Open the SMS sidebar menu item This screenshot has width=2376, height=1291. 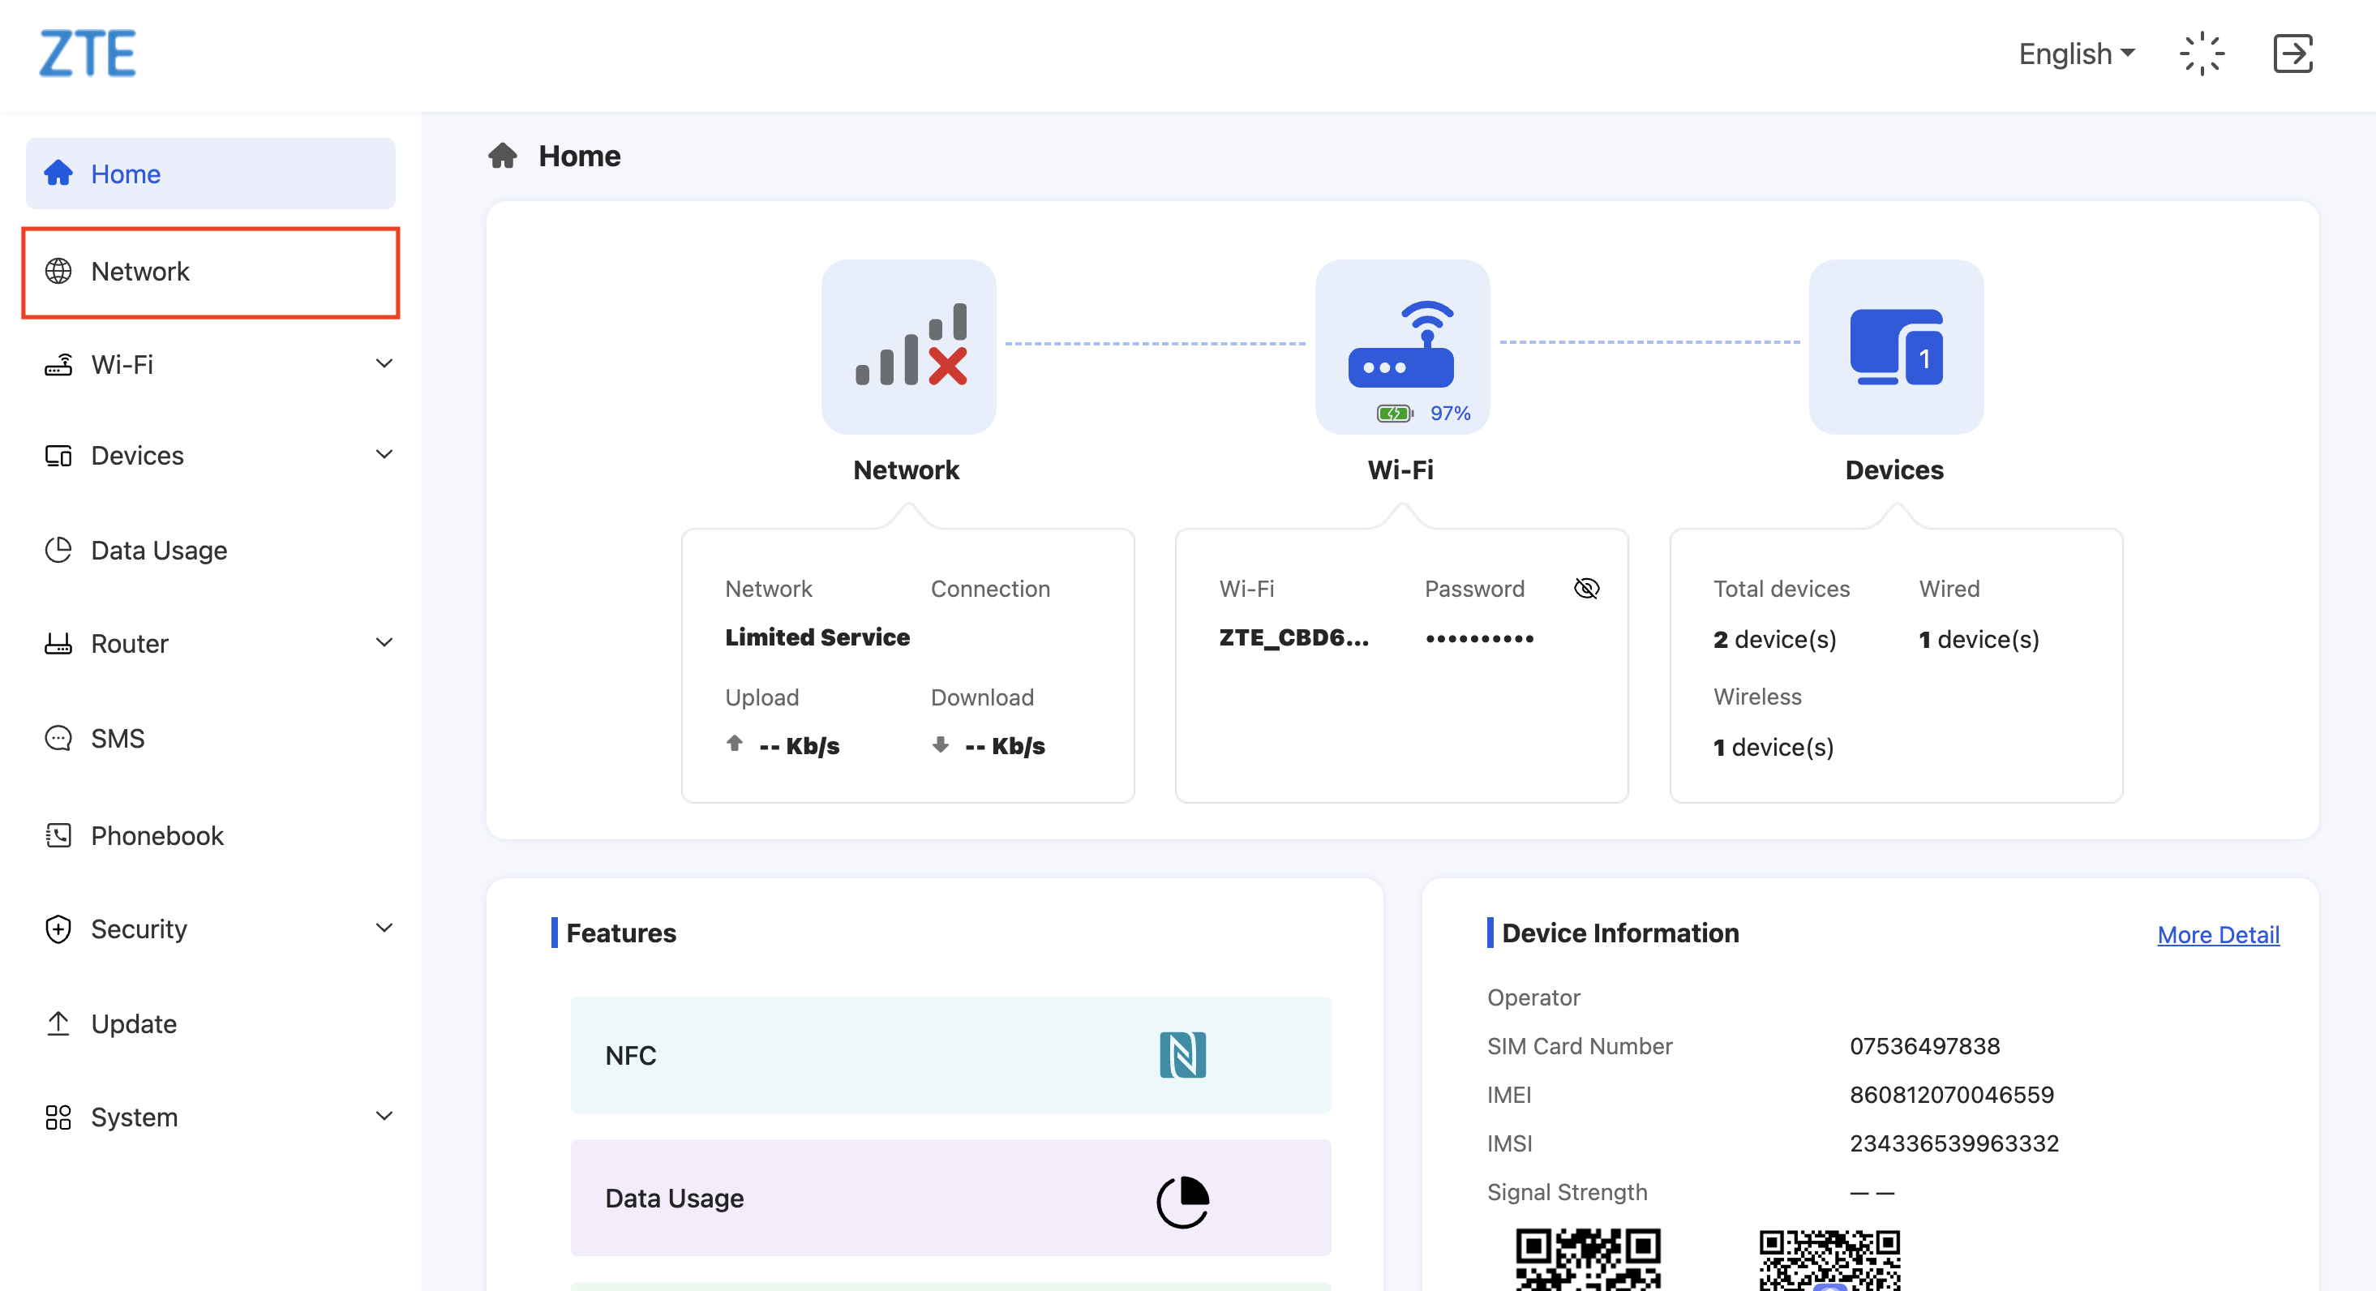click(x=210, y=739)
